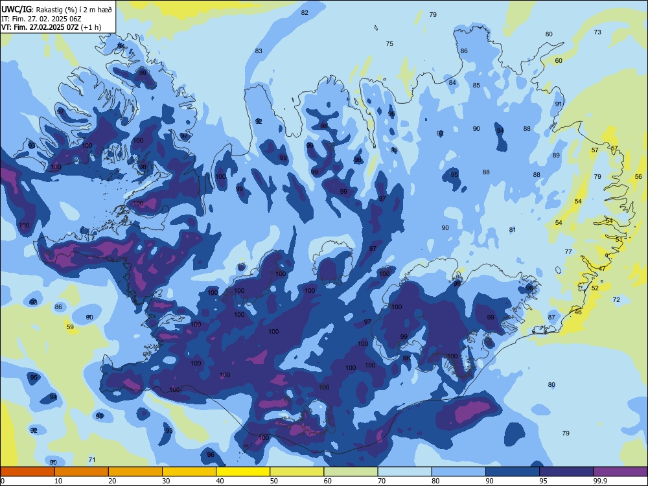Click the humidity value 75 on the map

[389, 44]
